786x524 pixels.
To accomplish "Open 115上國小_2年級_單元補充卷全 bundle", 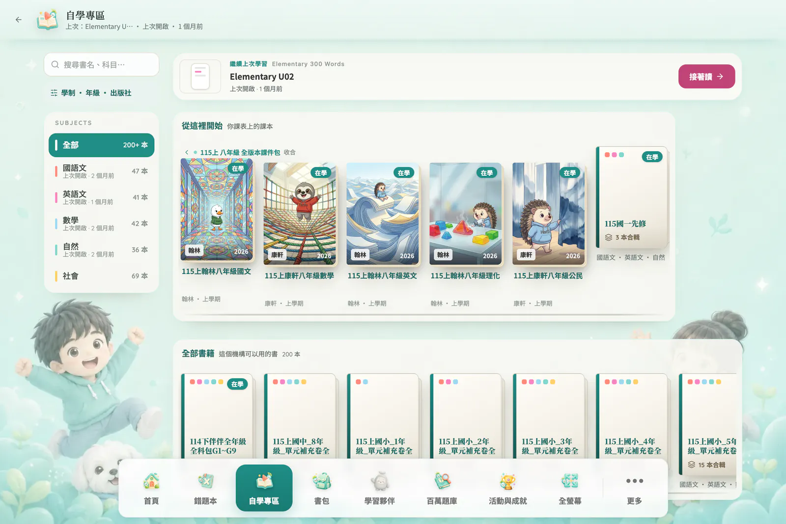I will [x=466, y=416].
